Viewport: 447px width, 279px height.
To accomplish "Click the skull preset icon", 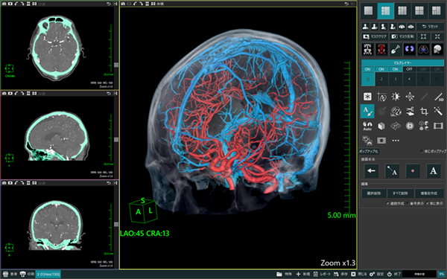I will (437, 49).
